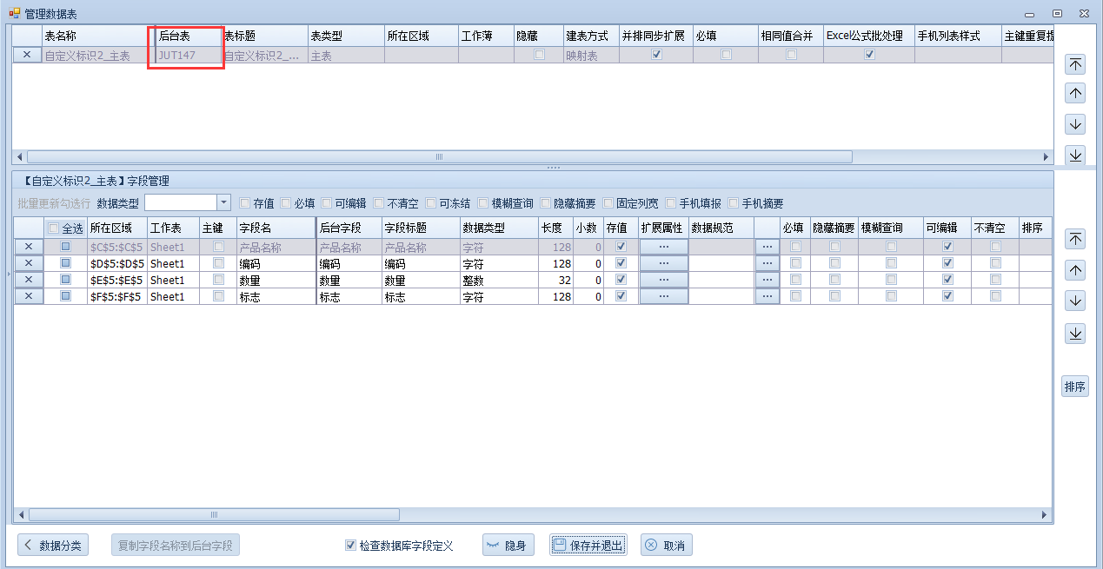Check the 全选 select-all checkbox
Viewport: 1103px width, 569px height.
(54, 228)
